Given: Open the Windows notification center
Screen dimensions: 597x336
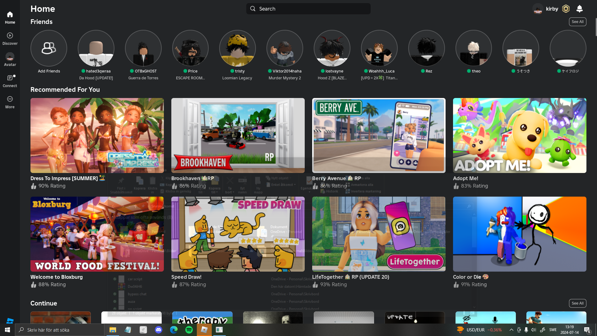Looking at the screenshot, I should tap(587, 330).
